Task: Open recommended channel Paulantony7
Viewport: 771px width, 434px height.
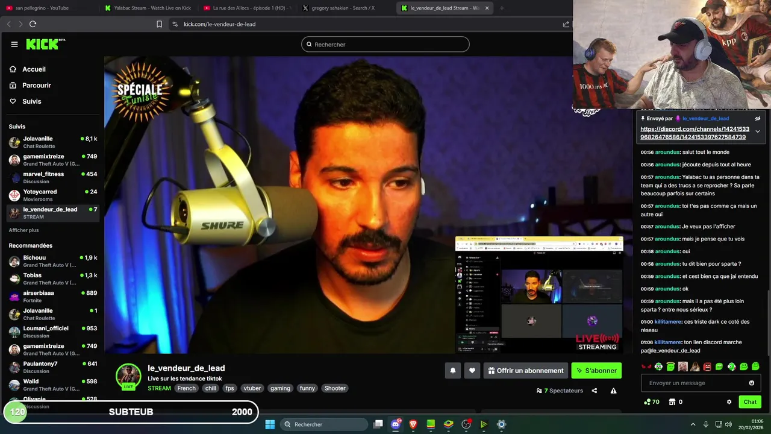Action: pyautogui.click(x=53, y=367)
